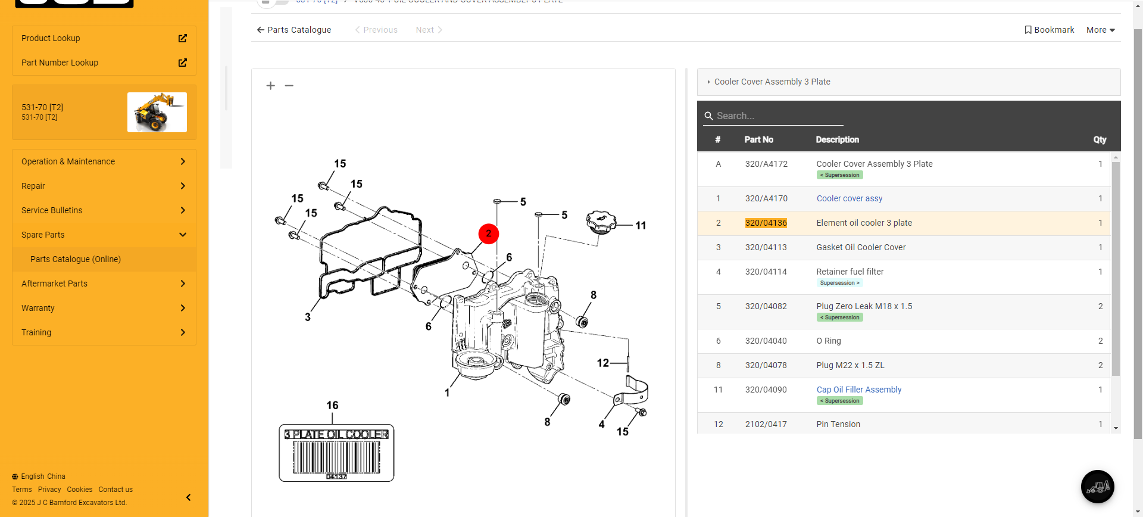This screenshot has height=517, width=1143.
Task: Open the floating machine chat icon
Action: click(1097, 487)
